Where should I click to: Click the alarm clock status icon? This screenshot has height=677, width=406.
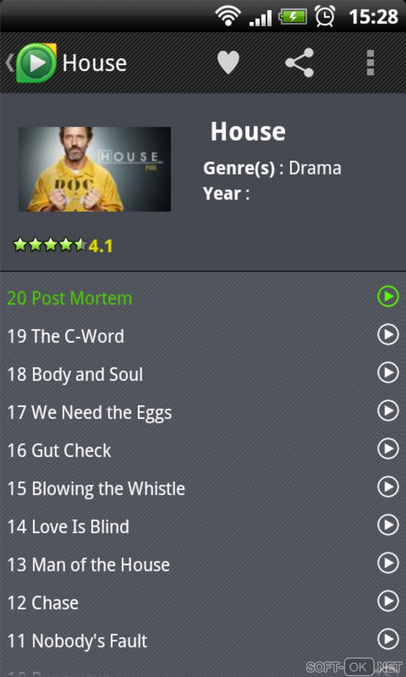tap(325, 17)
